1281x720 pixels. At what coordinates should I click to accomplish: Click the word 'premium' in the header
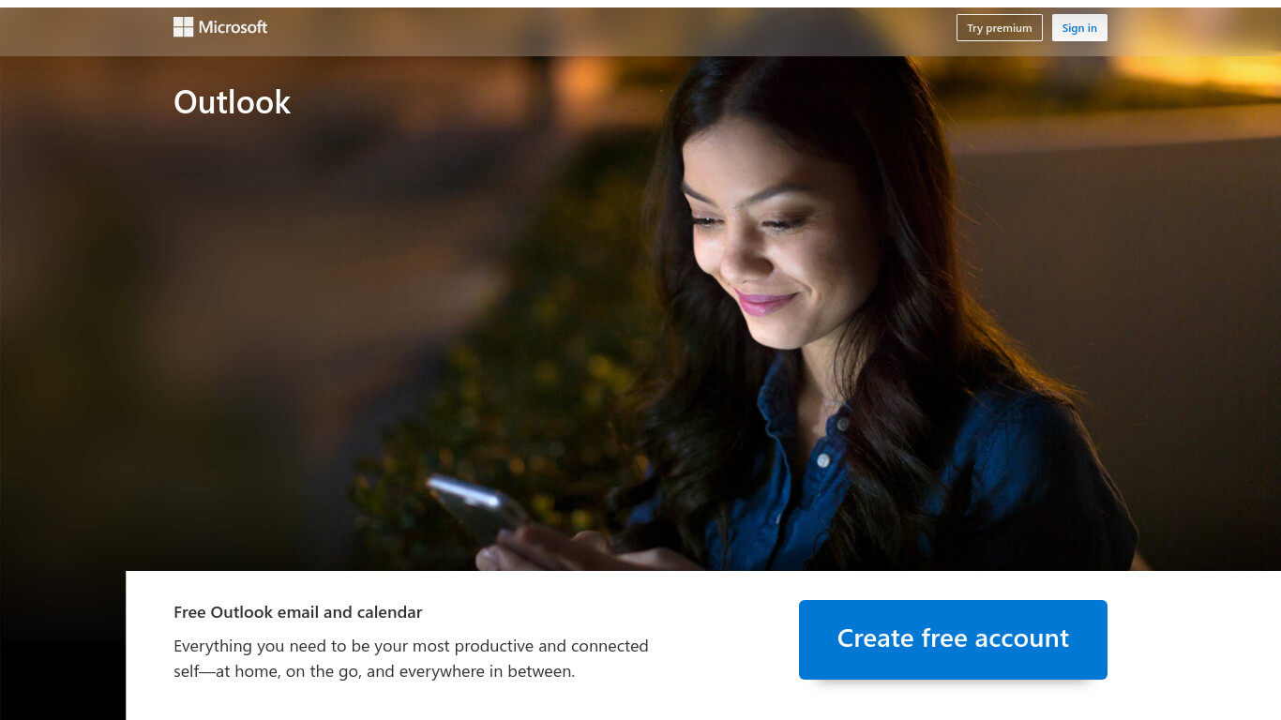click(x=1009, y=28)
